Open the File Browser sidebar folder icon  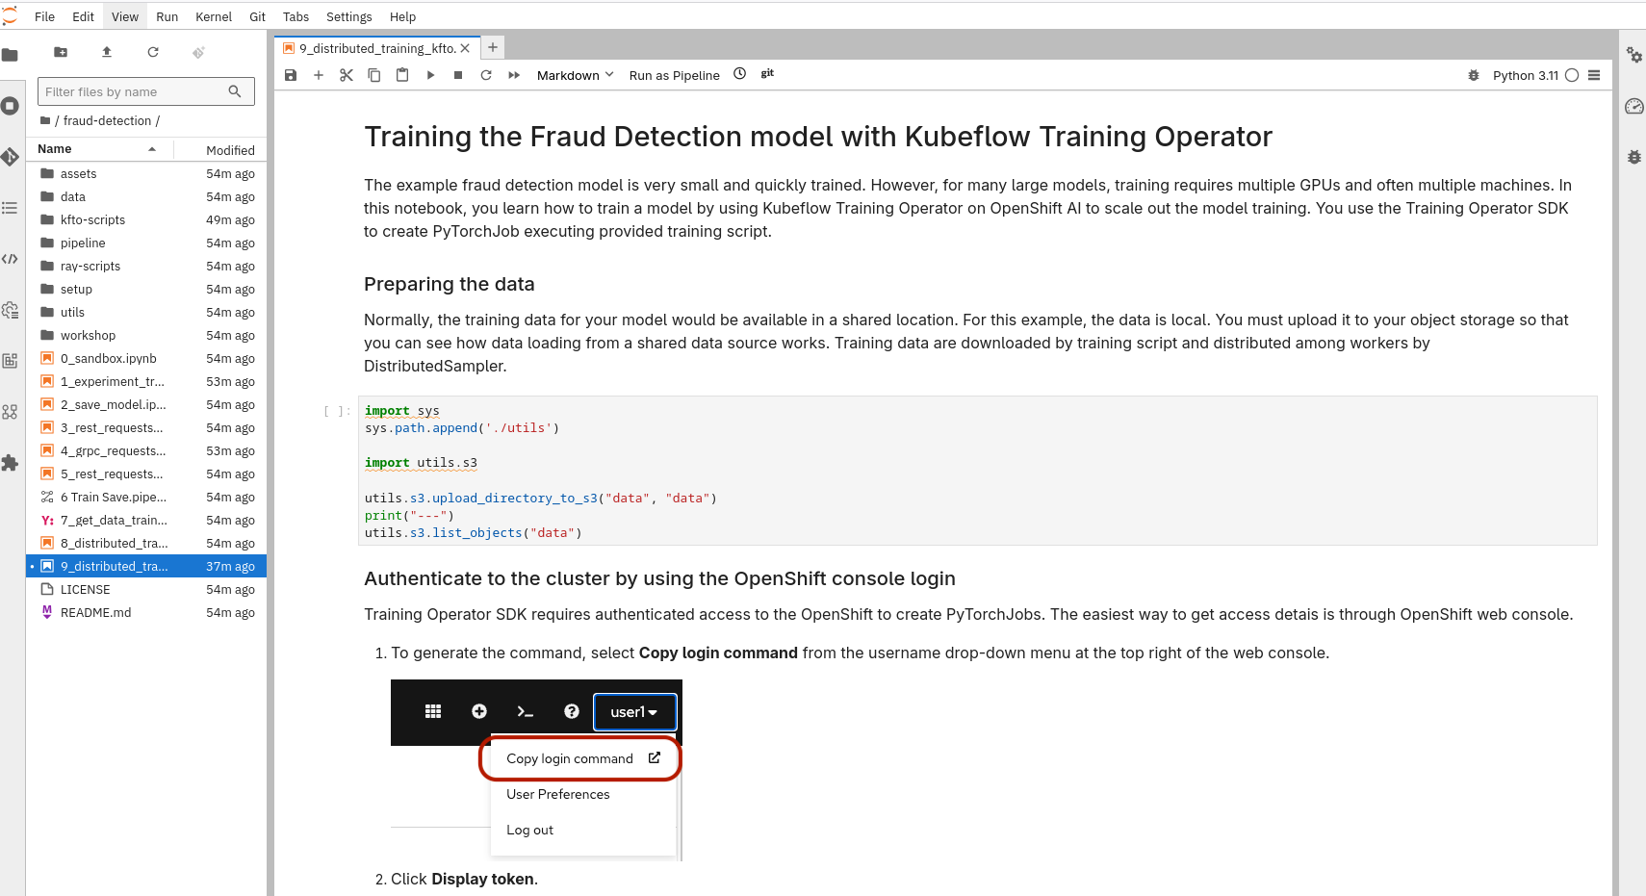[x=10, y=55]
